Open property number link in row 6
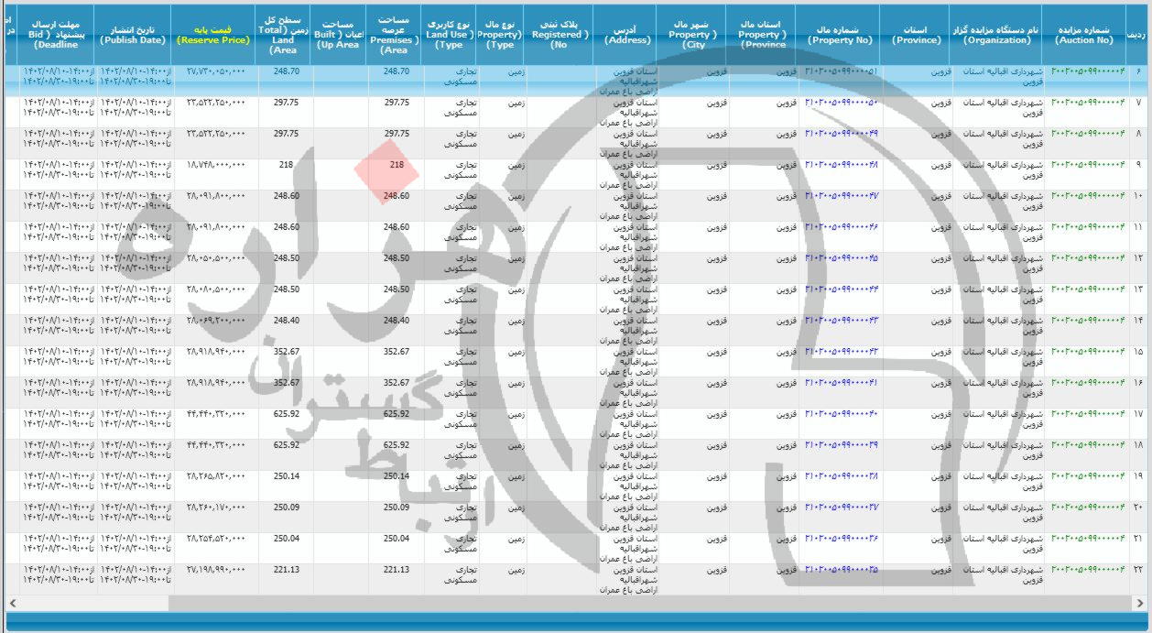Screen dimensions: 1152x633 (x=841, y=71)
